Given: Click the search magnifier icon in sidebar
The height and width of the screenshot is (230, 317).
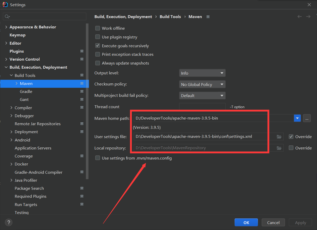Looking at the screenshot, I should click(7, 17).
